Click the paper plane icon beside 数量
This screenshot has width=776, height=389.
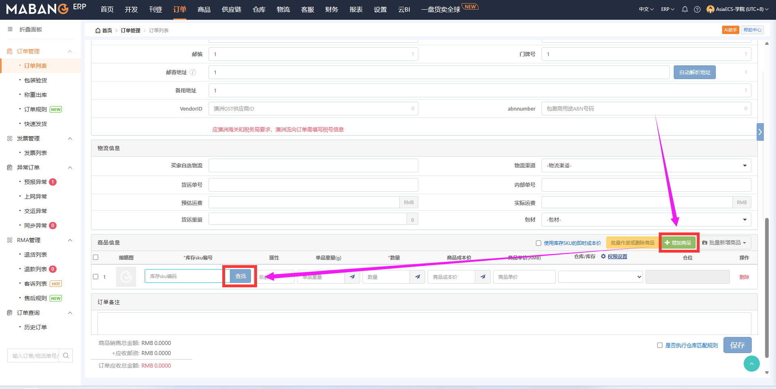pos(418,277)
